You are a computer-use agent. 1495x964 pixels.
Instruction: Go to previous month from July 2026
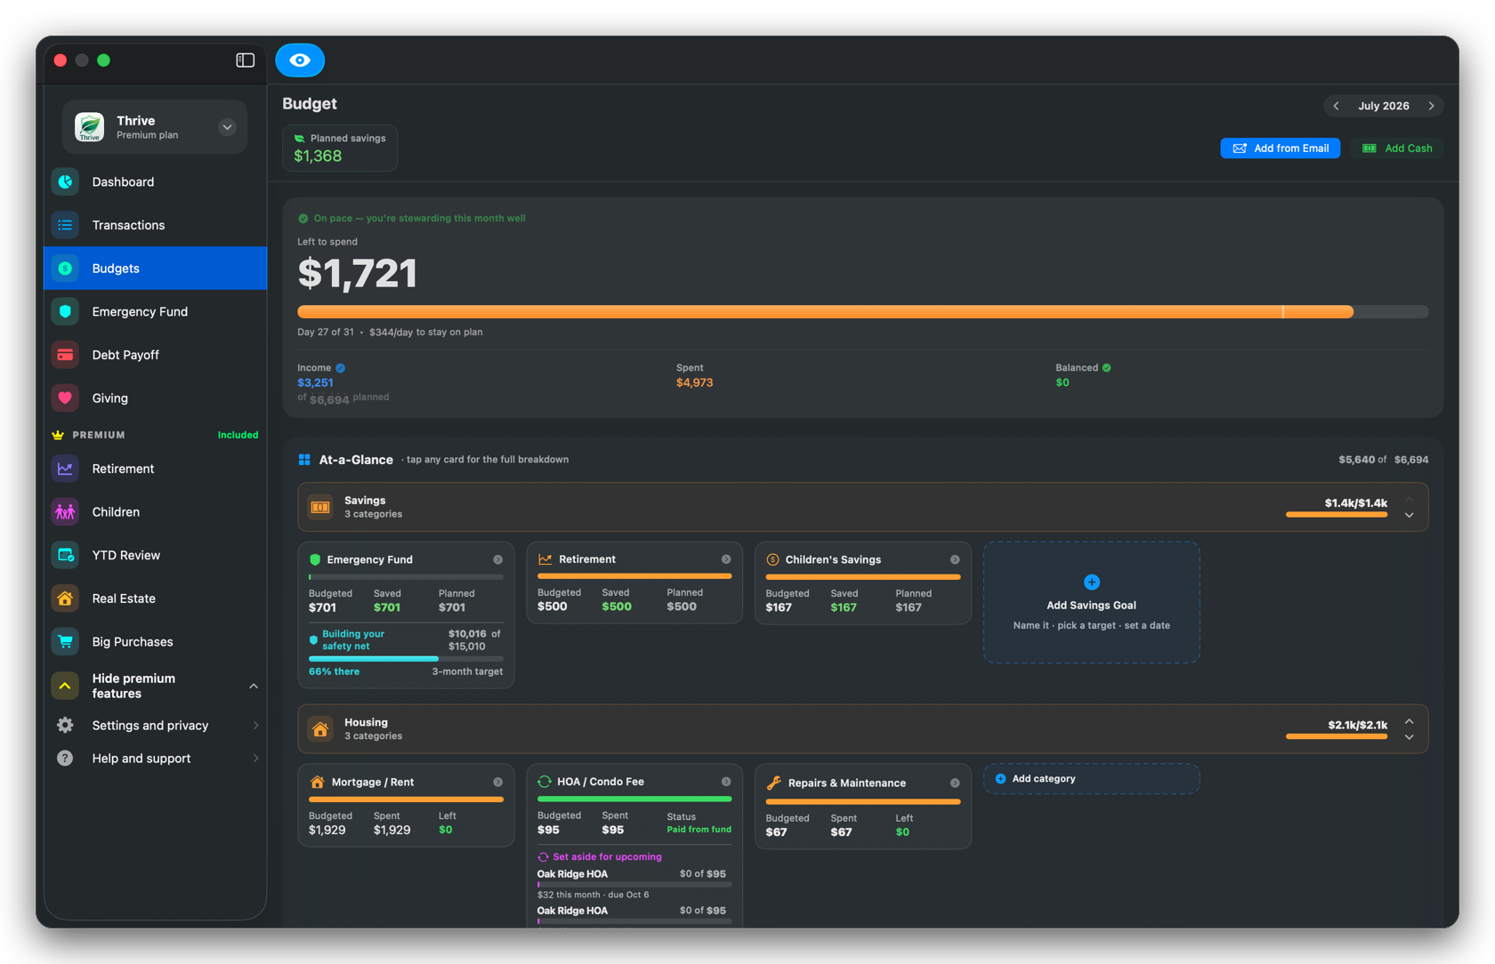(x=1336, y=106)
